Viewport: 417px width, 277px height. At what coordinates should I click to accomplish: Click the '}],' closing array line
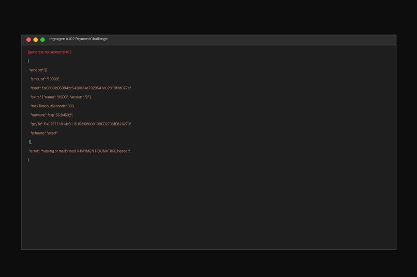[x=31, y=142]
